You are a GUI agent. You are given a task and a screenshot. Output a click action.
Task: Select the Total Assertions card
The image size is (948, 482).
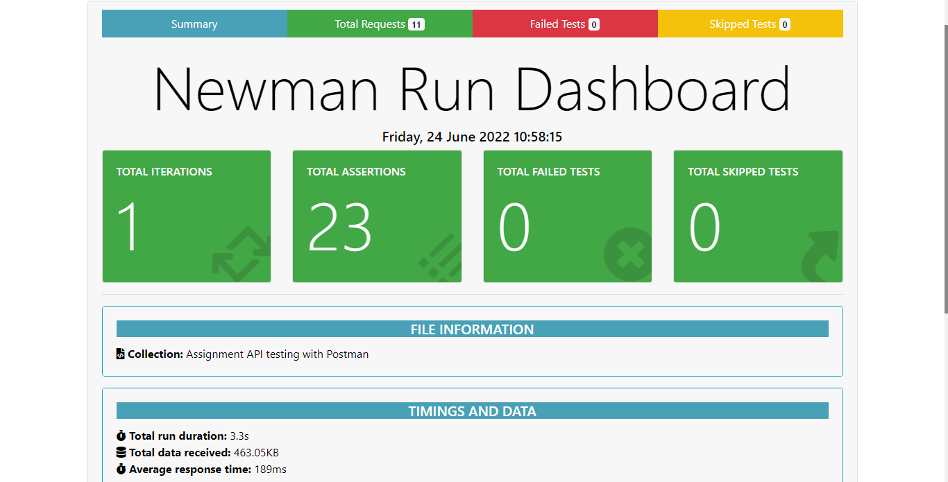pos(377,216)
